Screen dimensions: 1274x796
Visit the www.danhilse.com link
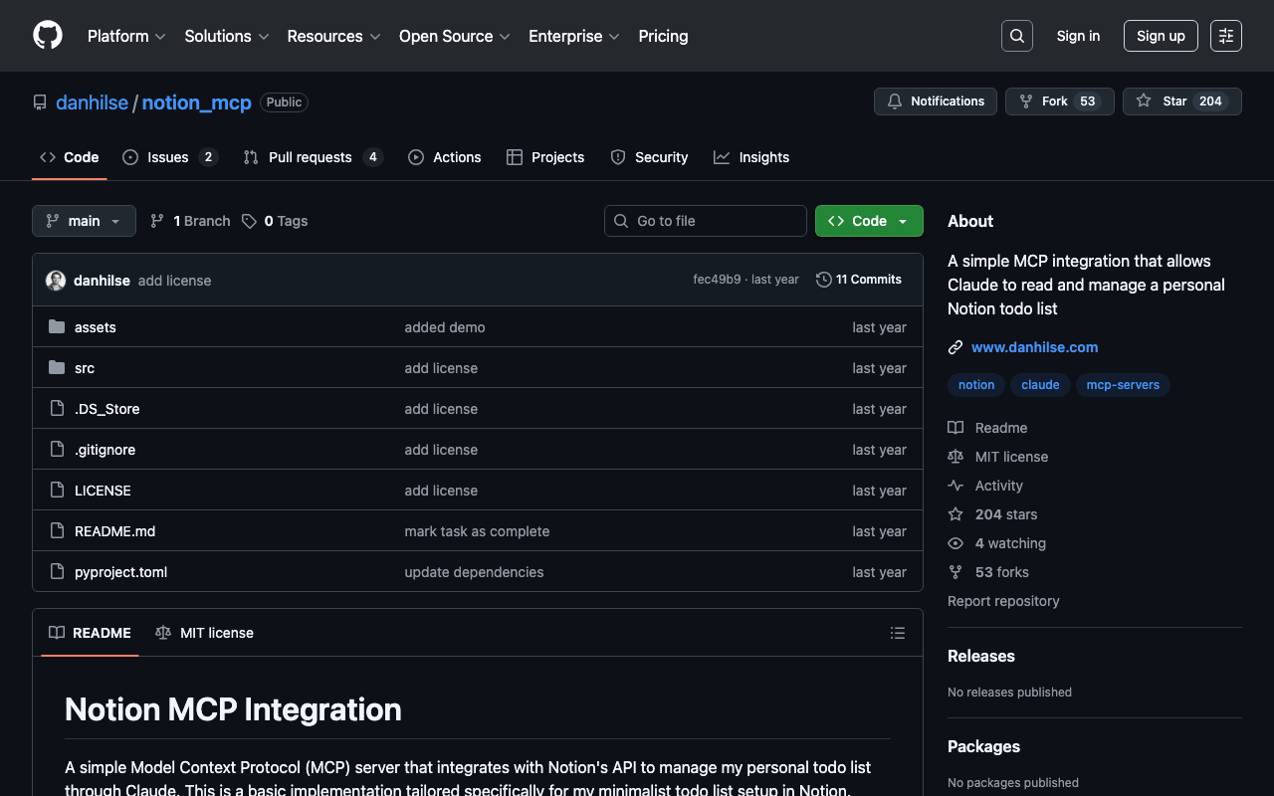tap(1034, 347)
